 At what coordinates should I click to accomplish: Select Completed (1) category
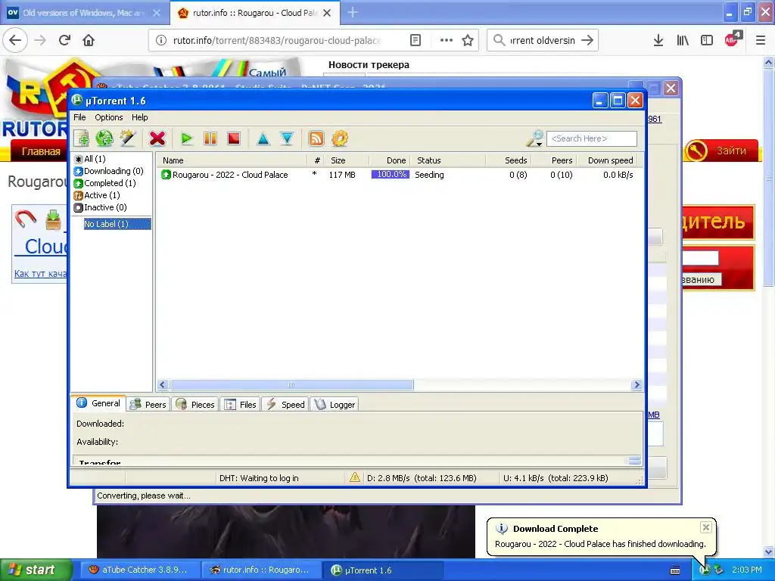tap(104, 183)
